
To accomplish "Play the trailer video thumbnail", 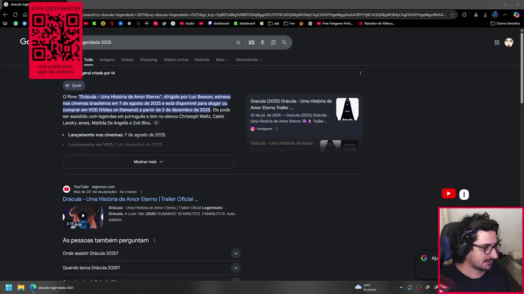I will [83, 216].
